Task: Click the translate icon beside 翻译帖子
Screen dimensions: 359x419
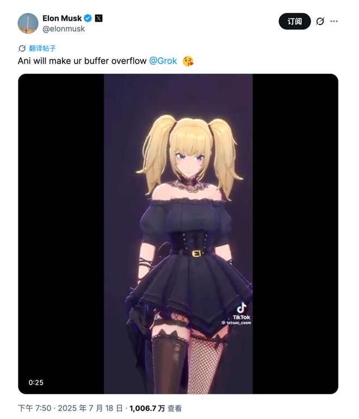Action: coord(22,48)
